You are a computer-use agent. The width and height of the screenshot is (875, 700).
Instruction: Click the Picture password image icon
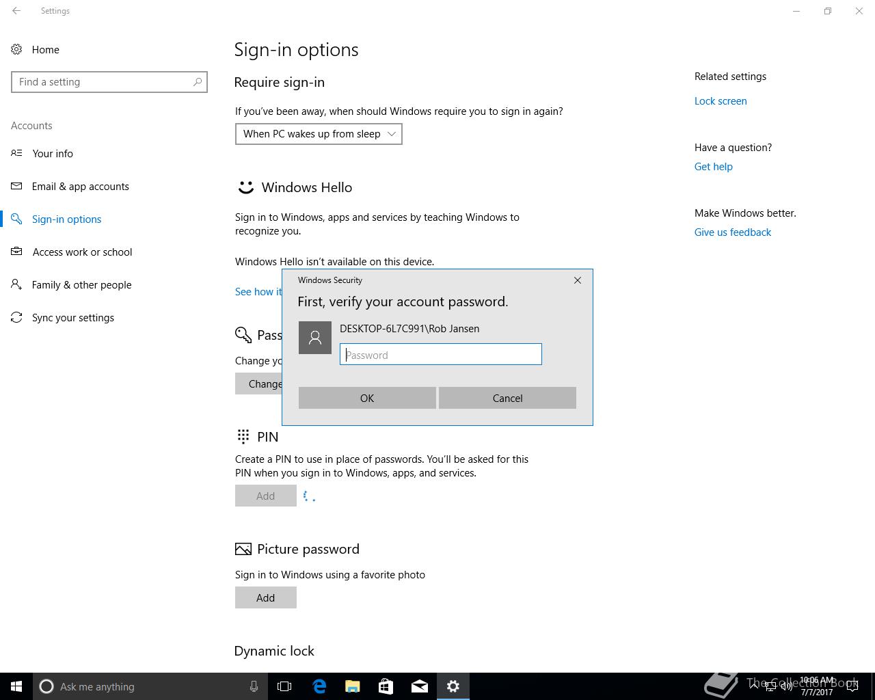(x=243, y=549)
